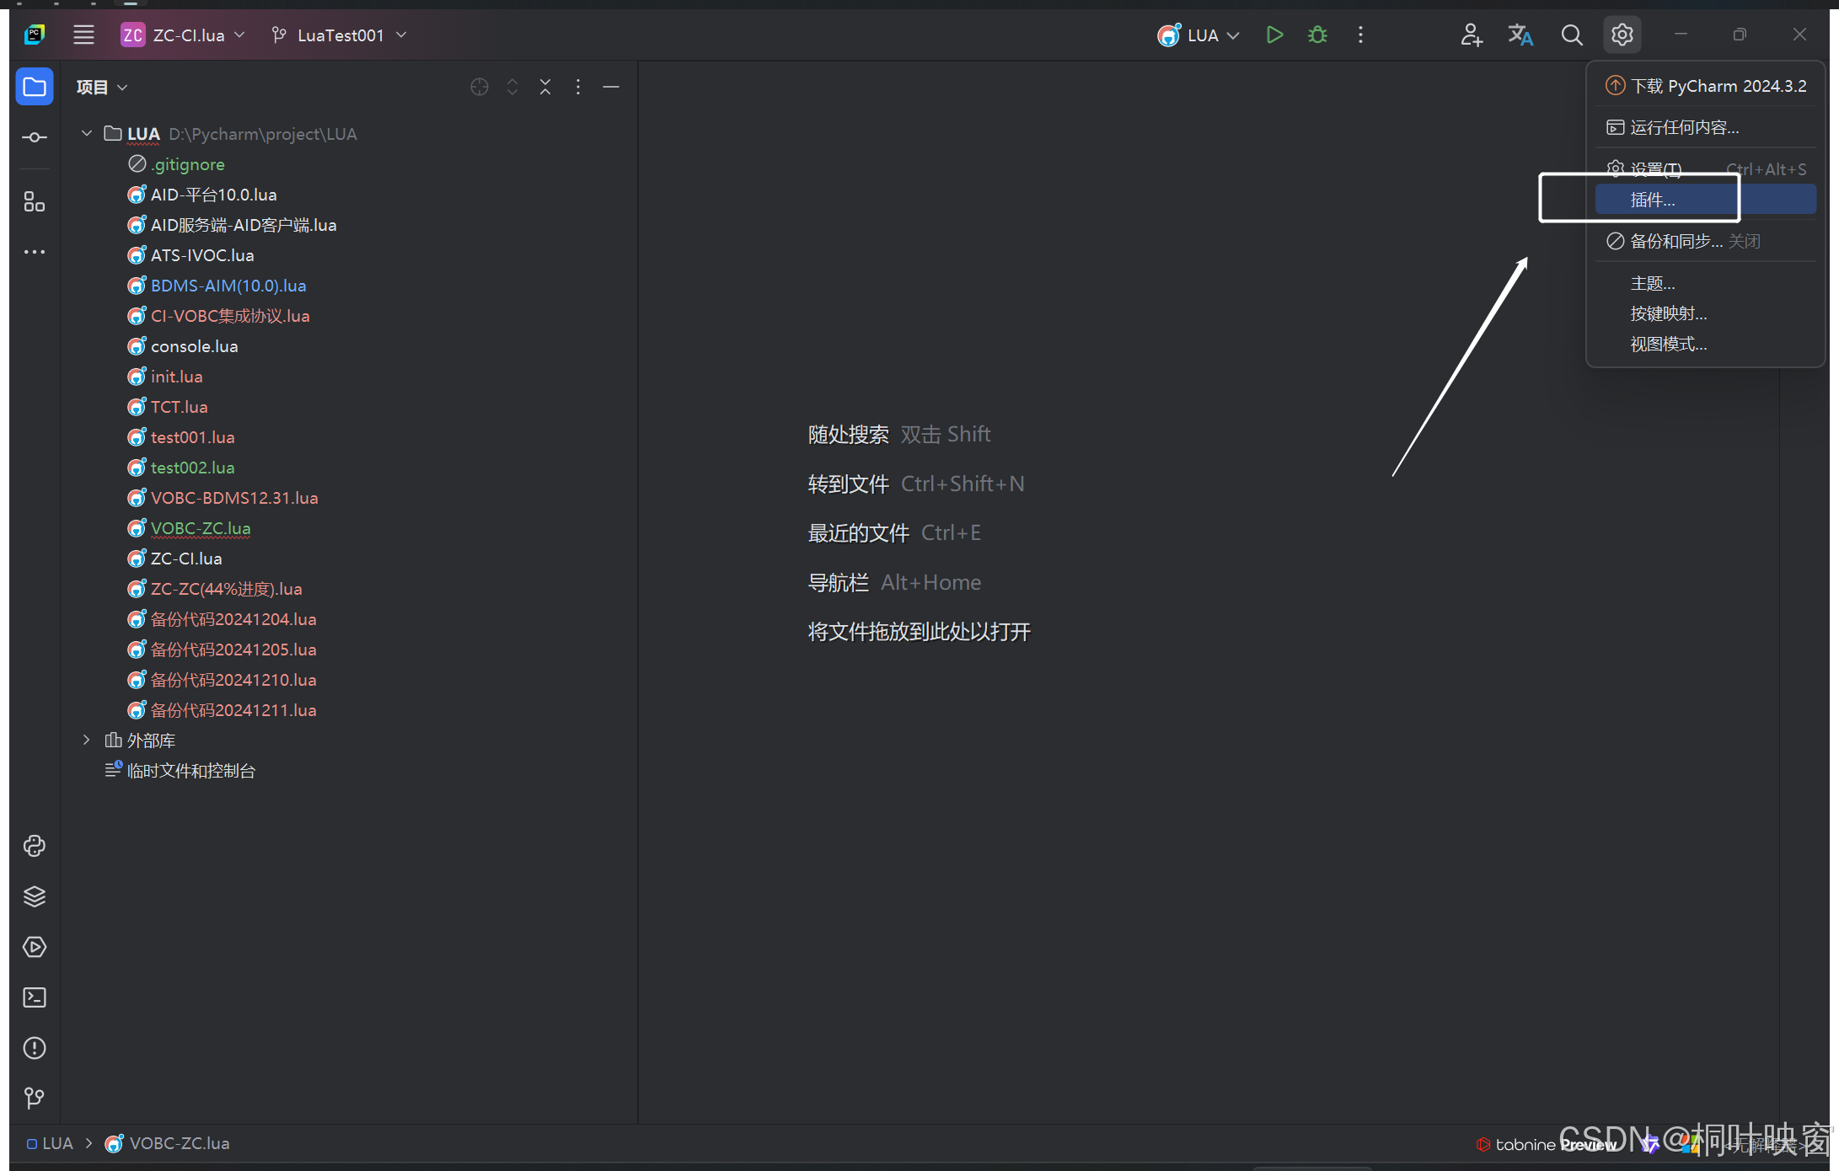The height and width of the screenshot is (1171, 1839).
Task: Select 插件... in the settings menu
Action: click(x=1653, y=200)
